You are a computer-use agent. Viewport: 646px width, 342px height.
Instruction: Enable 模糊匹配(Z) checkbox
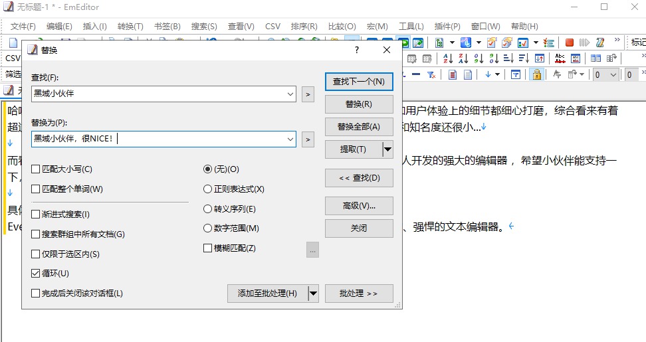pos(230,248)
